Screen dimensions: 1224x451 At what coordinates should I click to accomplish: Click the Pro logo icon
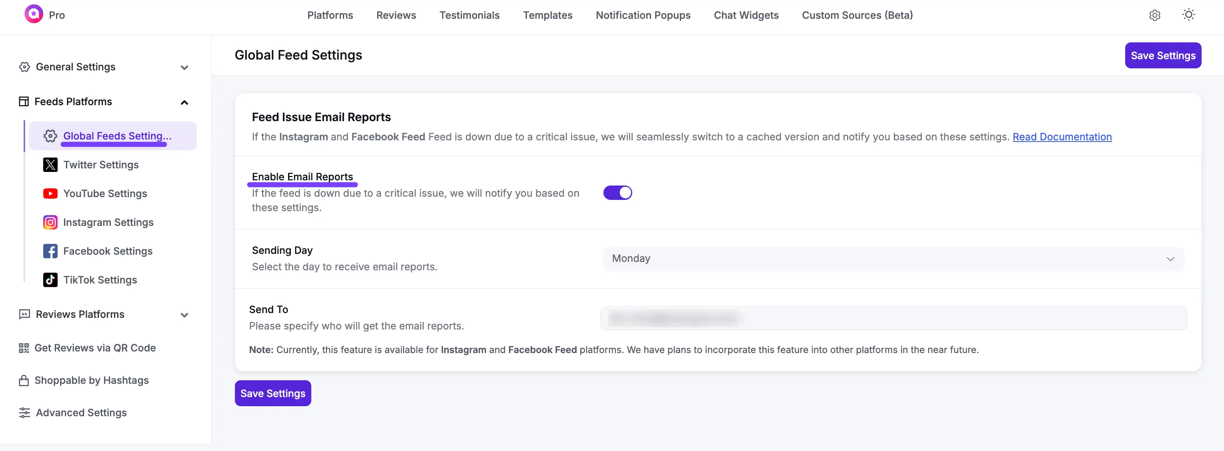point(33,14)
